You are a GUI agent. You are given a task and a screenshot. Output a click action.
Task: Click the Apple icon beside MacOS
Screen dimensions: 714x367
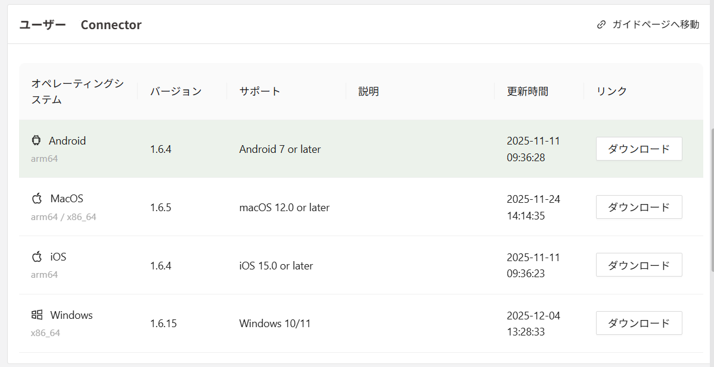pyautogui.click(x=37, y=198)
